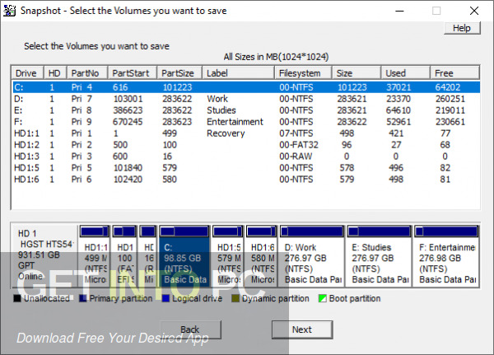Click the Size column header
The width and height of the screenshot is (494, 355).
[x=357, y=73]
